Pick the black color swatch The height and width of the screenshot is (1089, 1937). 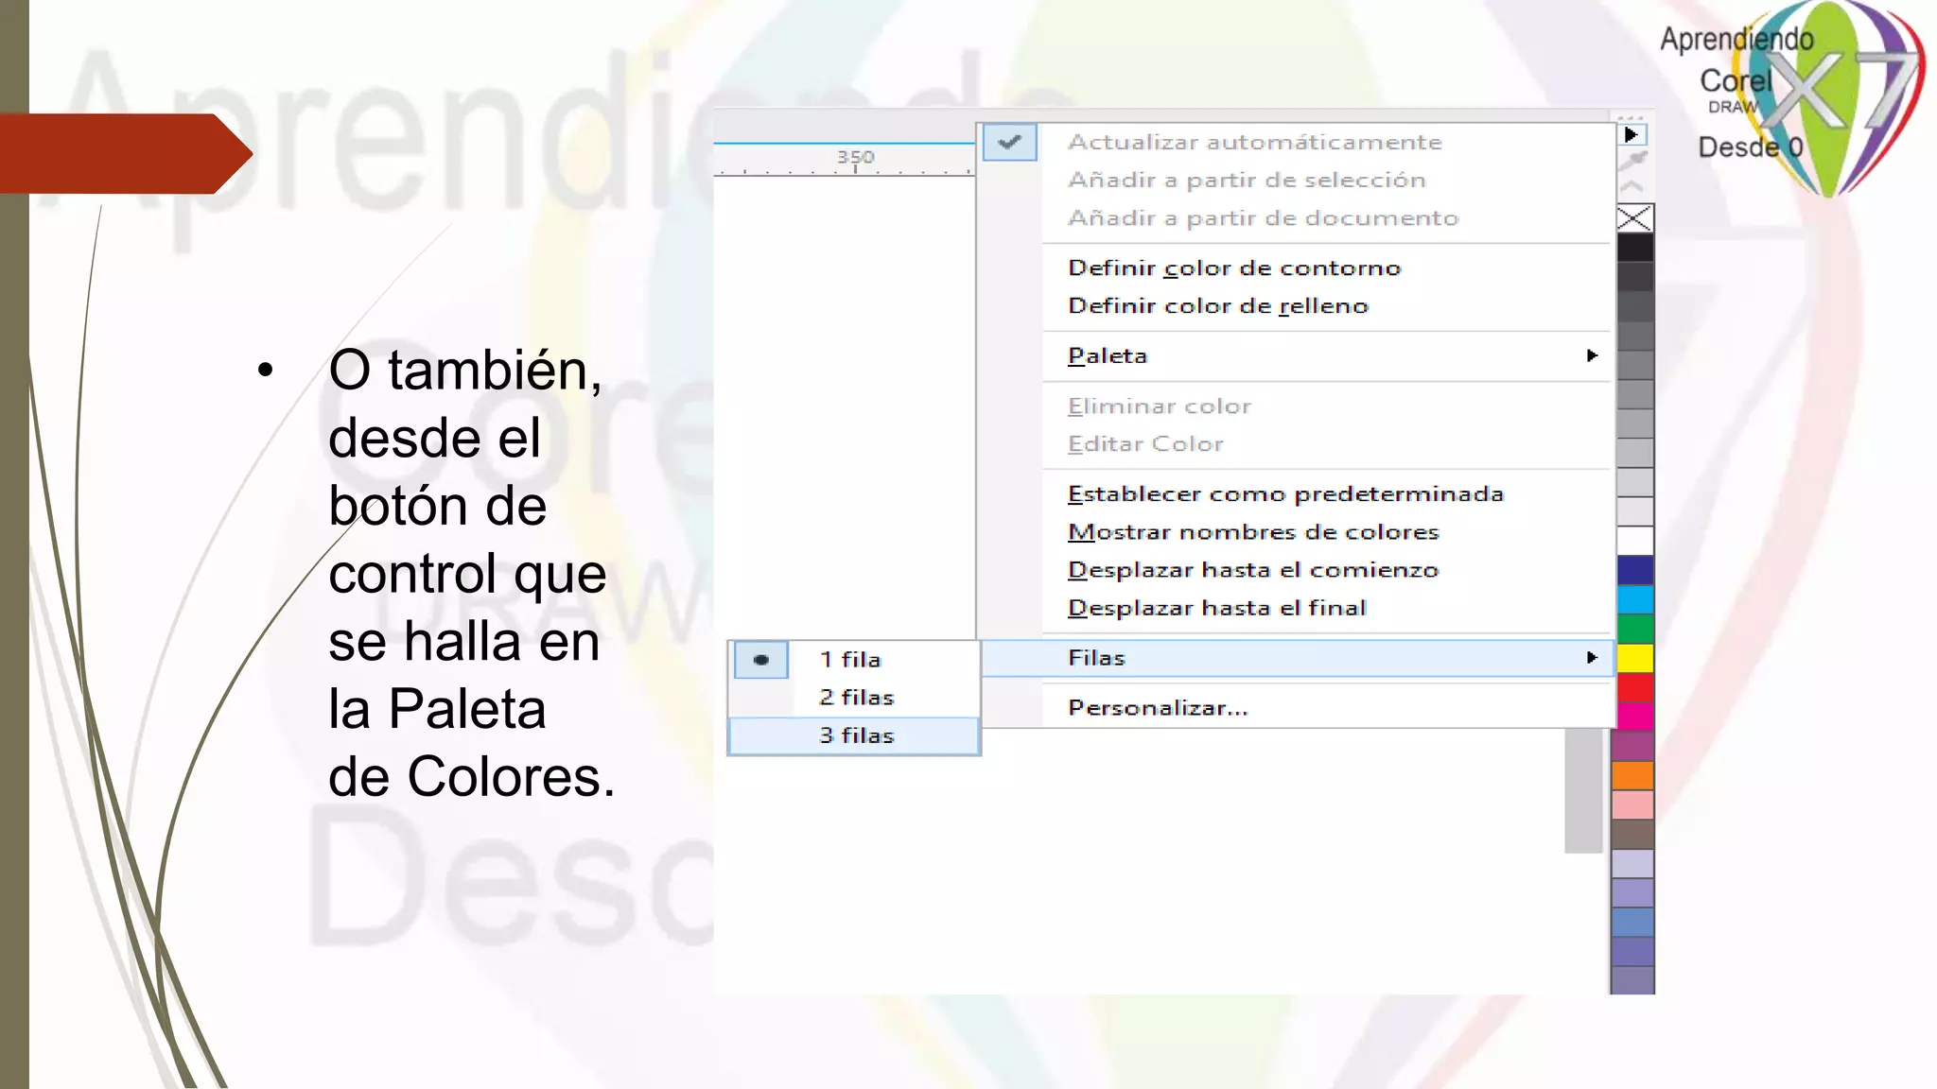[x=1635, y=248]
